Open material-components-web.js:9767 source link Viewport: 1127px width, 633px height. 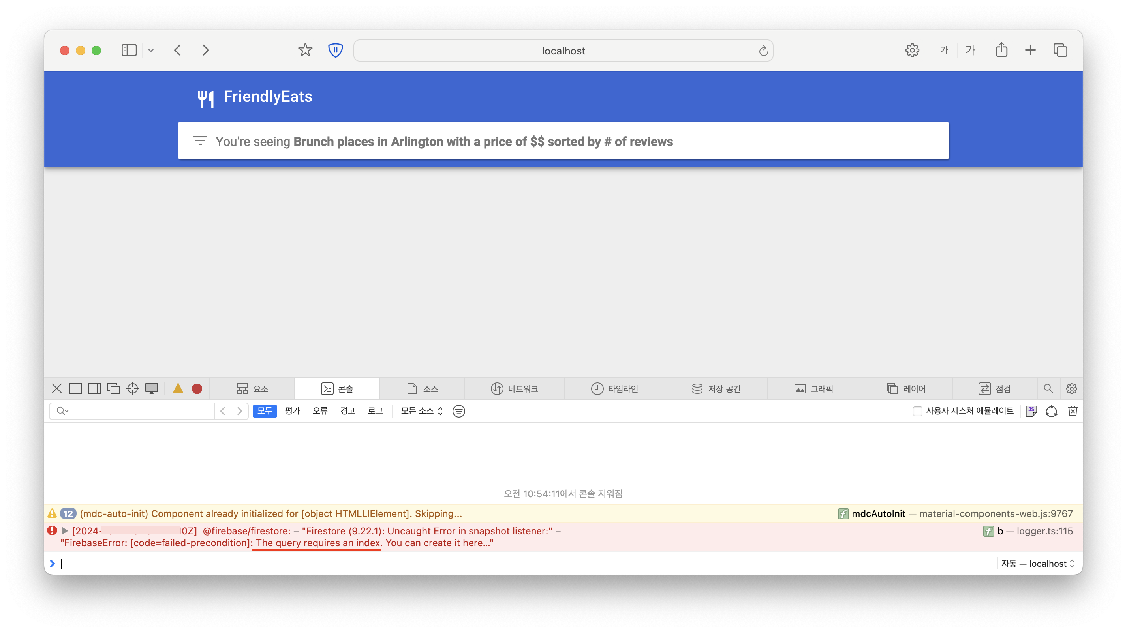(x=996, y=513)
